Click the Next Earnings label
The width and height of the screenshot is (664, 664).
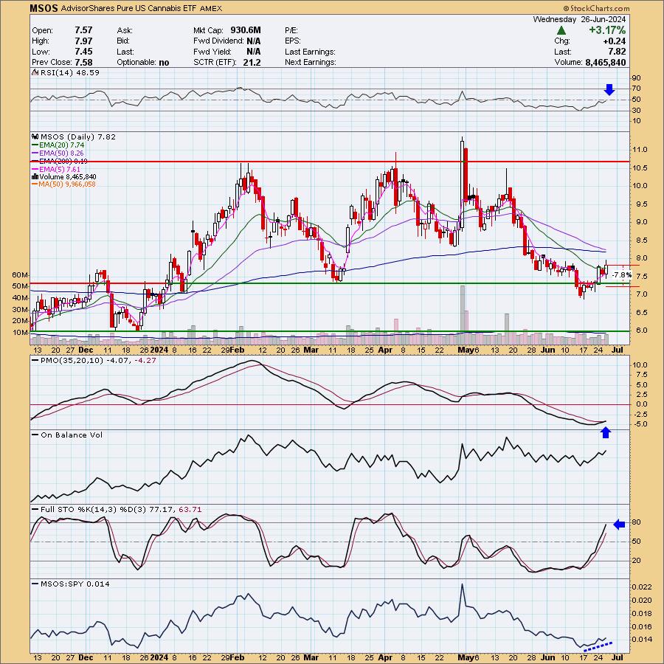click(311, 62)
